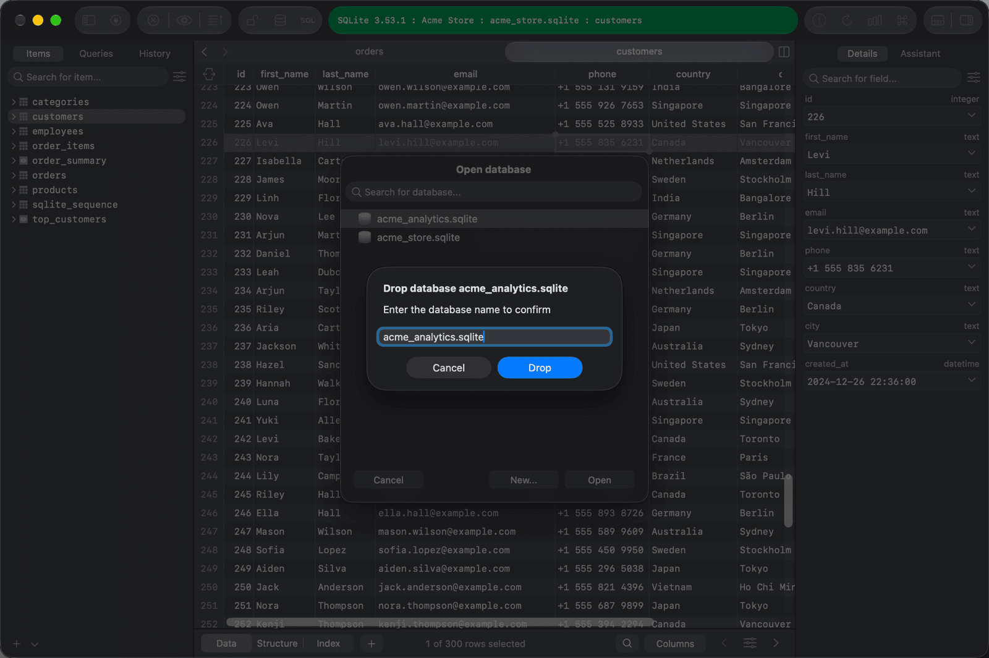Screen dimensions: 989x658
Task: Click the split view icon beside customers tab
Action: (x=784, y=52)
